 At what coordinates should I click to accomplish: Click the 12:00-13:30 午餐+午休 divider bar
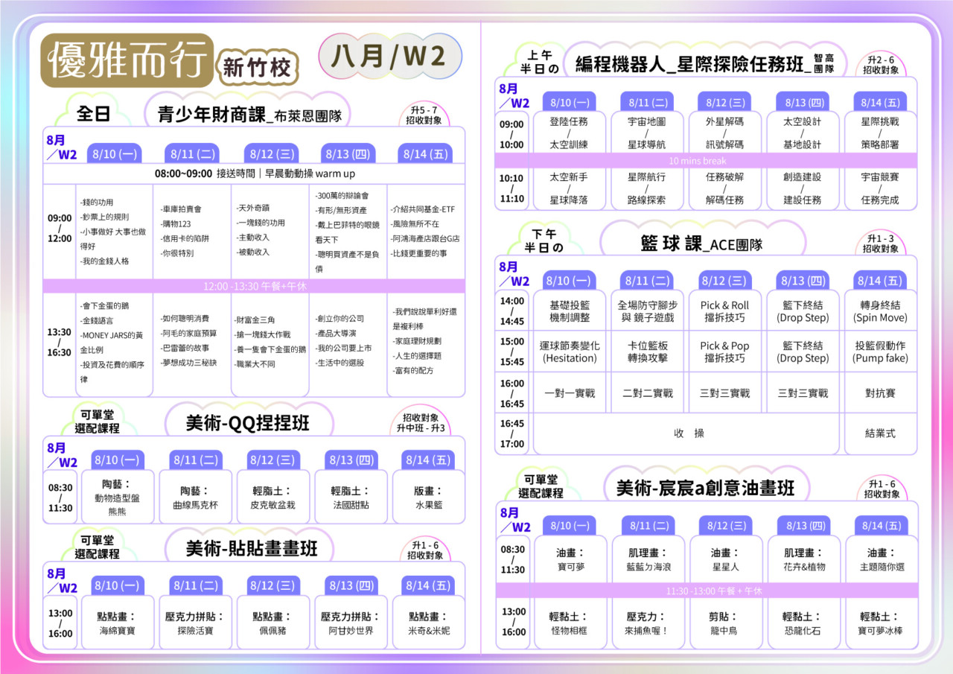[x=255, y=286]
